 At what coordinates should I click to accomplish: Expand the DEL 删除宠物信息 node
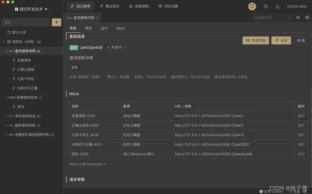(x=6, y=125)
